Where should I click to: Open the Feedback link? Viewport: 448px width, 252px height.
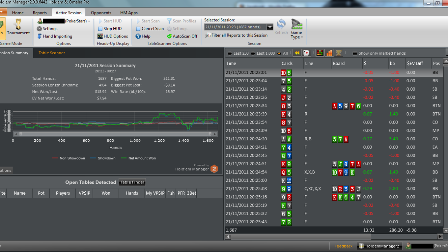pos(343,246)
